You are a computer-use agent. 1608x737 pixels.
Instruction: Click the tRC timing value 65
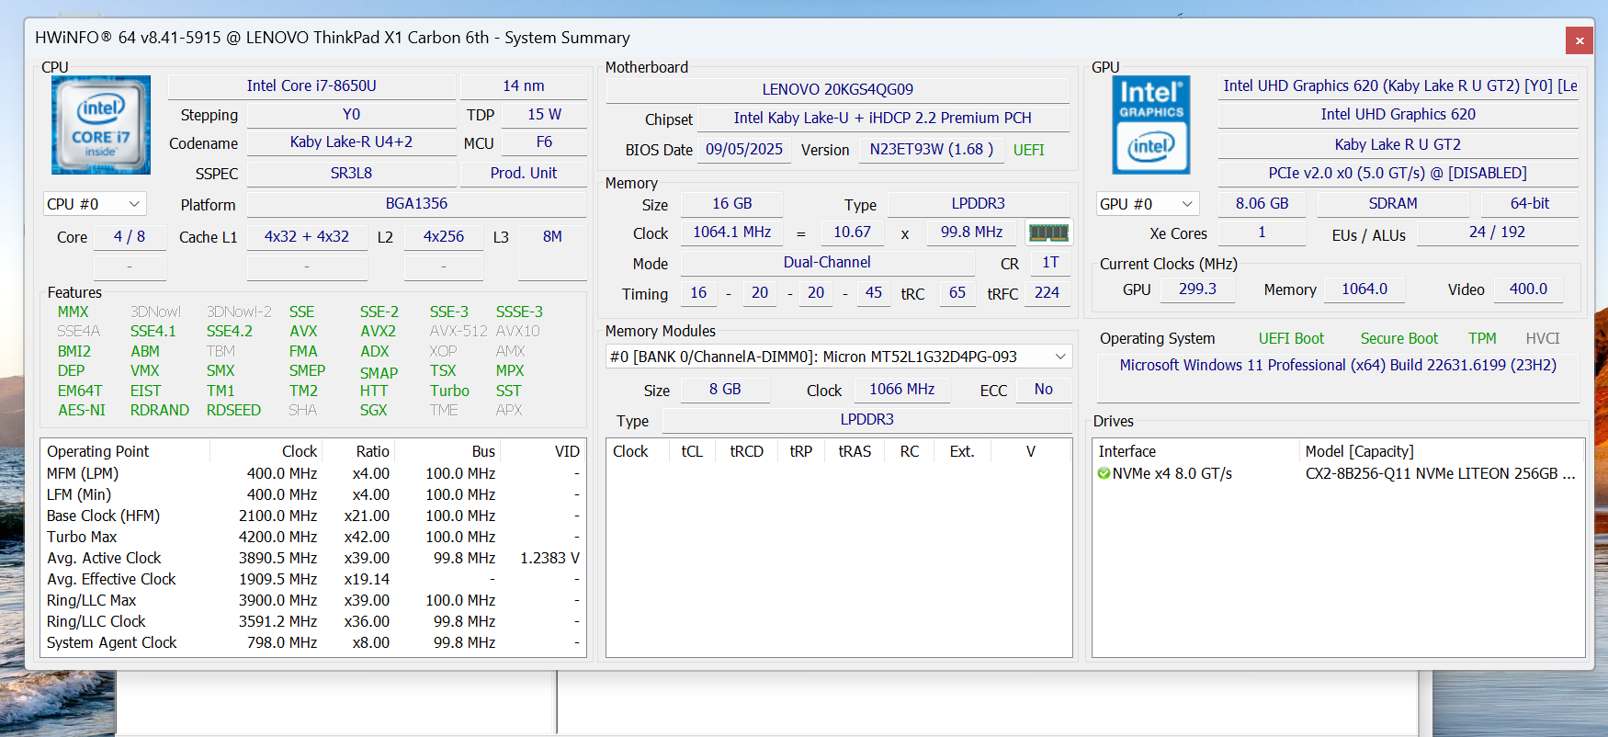point(957,293)
